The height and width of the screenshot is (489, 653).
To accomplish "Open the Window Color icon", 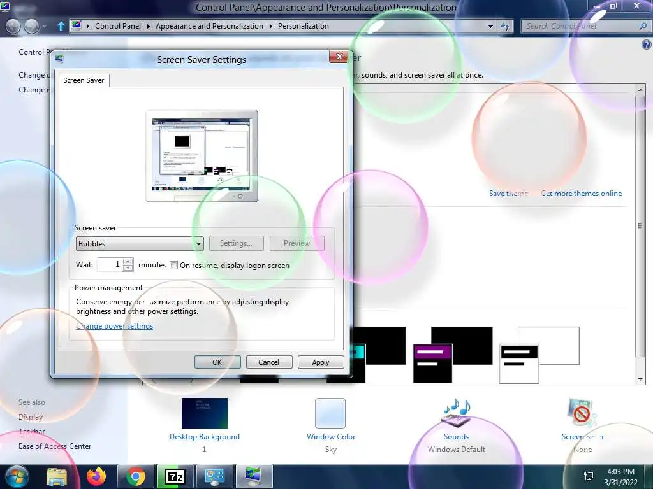I will click(x=330, y=413).
